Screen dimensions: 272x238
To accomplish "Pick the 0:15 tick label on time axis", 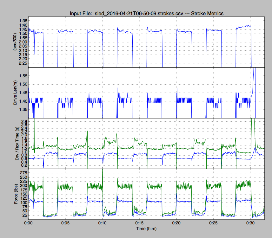I will click(x=139, y=223).
